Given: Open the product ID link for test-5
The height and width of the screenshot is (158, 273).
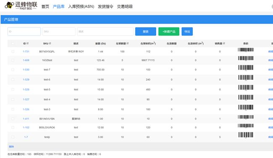Looking at the screenshot, I should 26,90.
